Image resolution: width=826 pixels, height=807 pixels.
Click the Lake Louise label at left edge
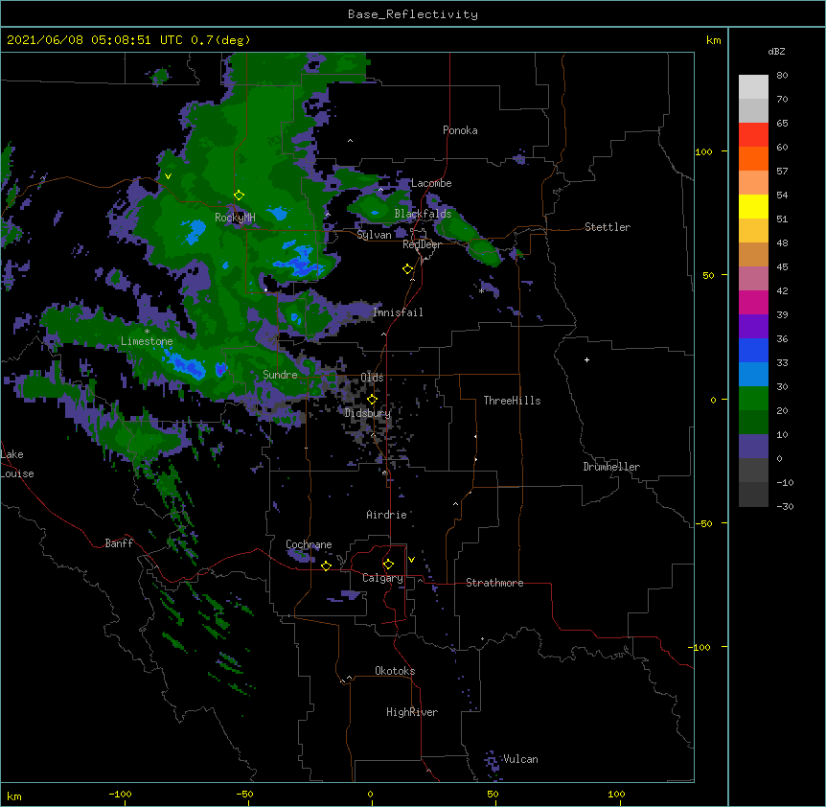click(17, 464)
